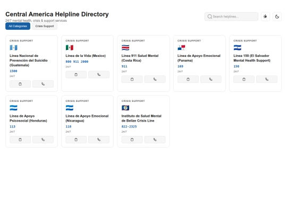
Task: Copy the El Salvador number 150
Action: coord(244,79)
